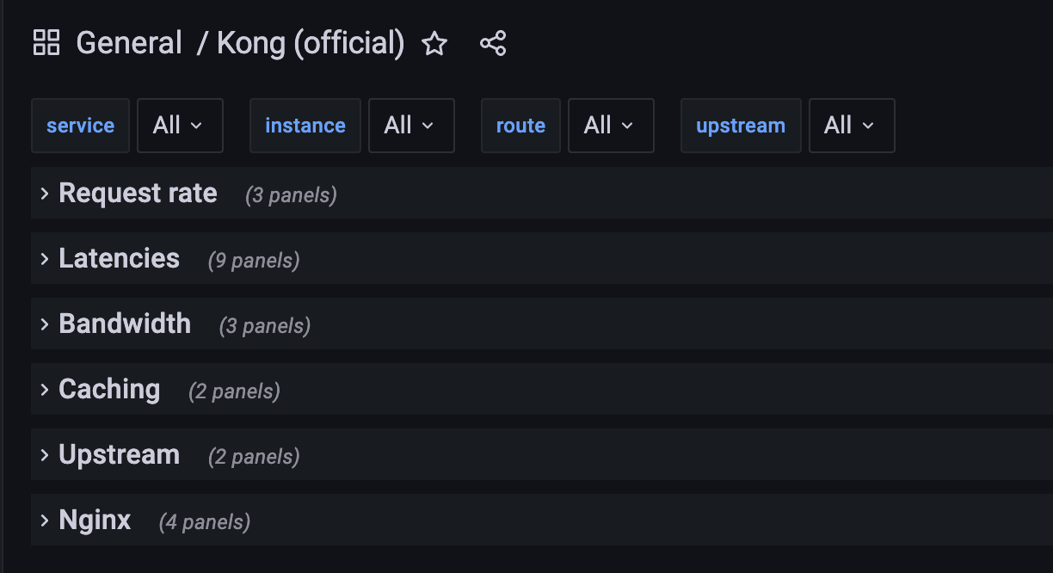Image resolution: width=1053 pixels, height=573 pixels.
Task: Expand the Request rate row chevron
Action: [45, 194]
